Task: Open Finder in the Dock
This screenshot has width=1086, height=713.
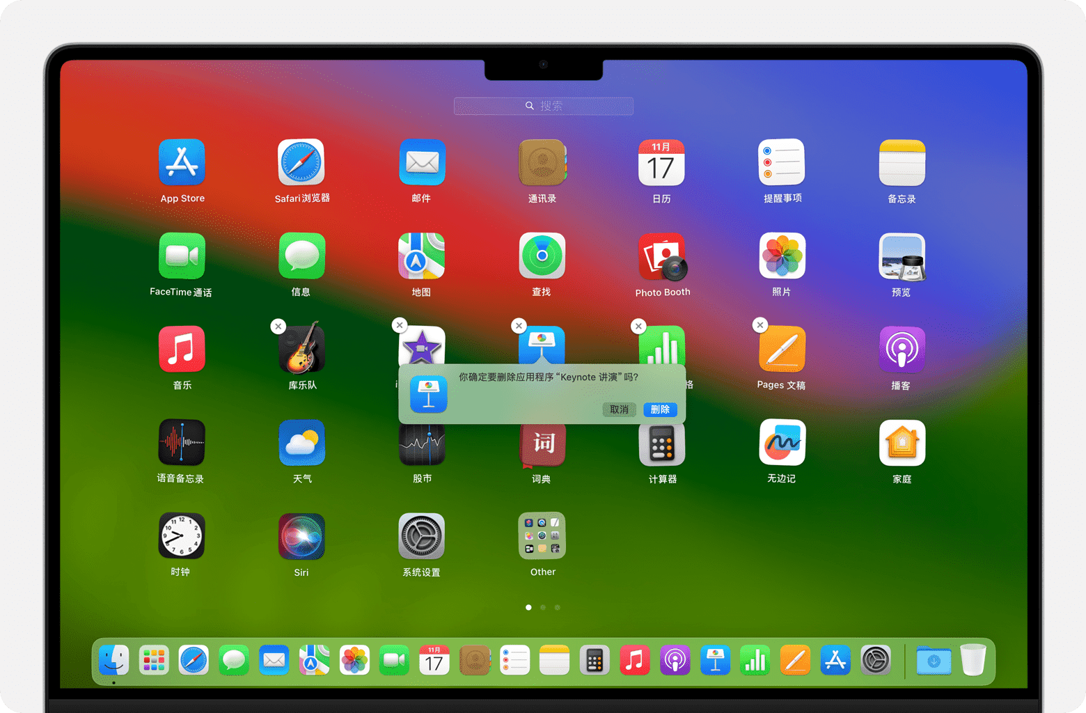Action: click(113, 660)
